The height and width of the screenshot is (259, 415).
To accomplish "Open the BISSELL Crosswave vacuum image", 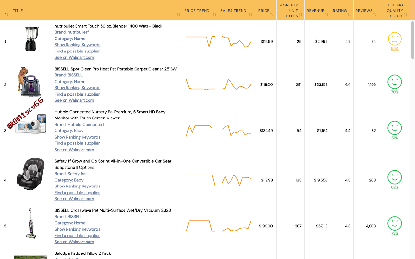I will 31,223.
